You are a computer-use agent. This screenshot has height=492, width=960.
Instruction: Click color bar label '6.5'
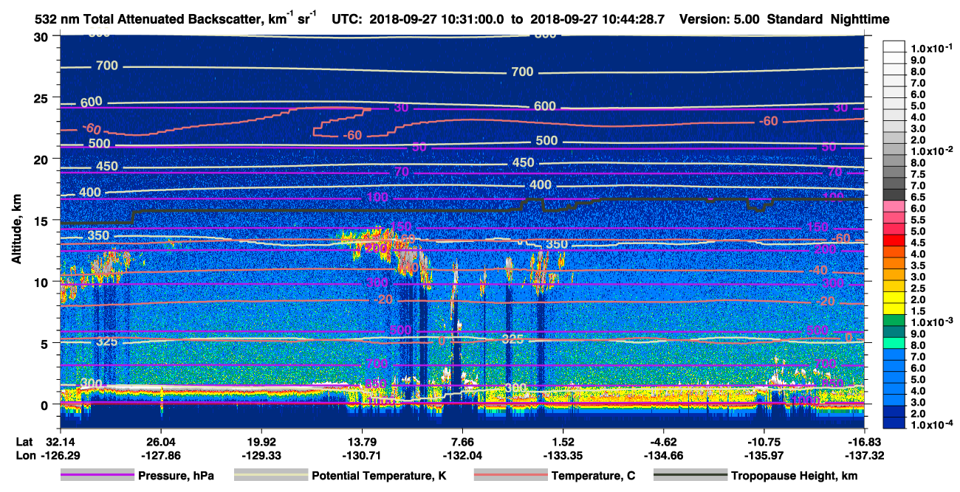[918, 197]
